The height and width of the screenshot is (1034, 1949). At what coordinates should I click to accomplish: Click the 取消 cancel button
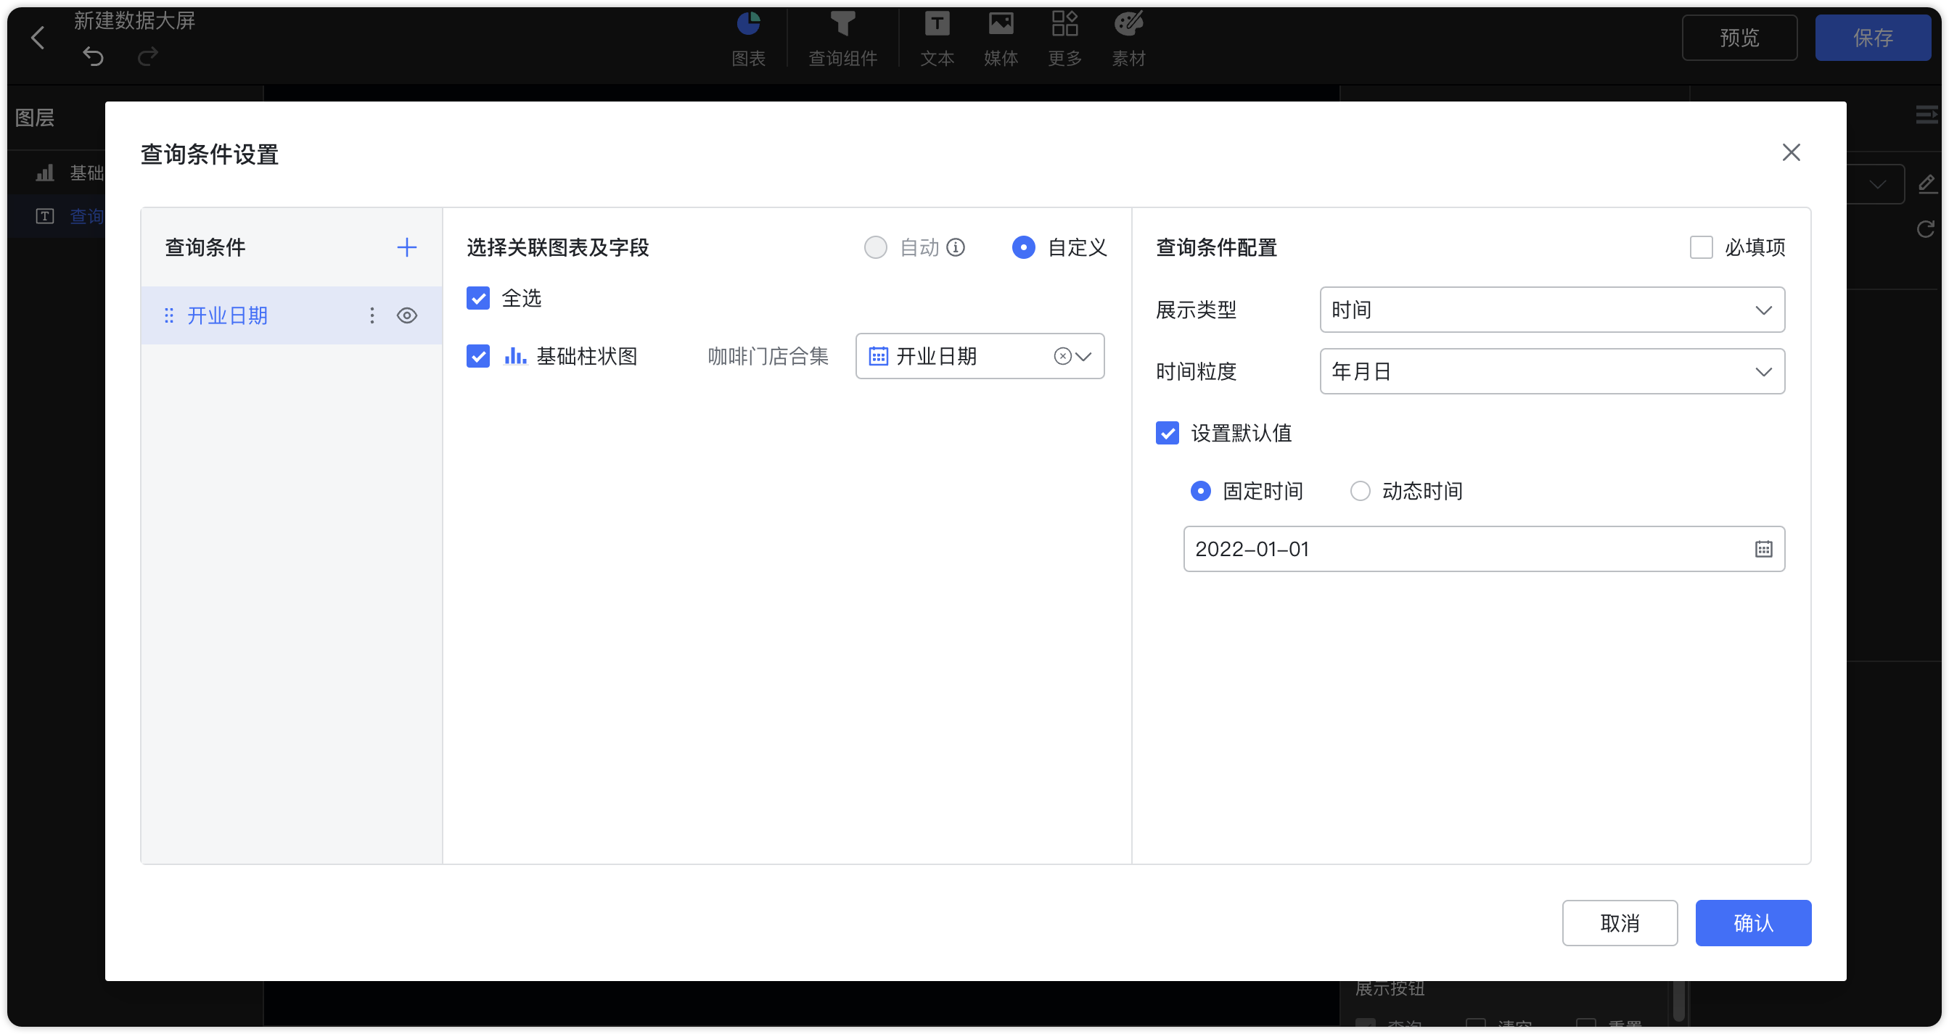1619,922
